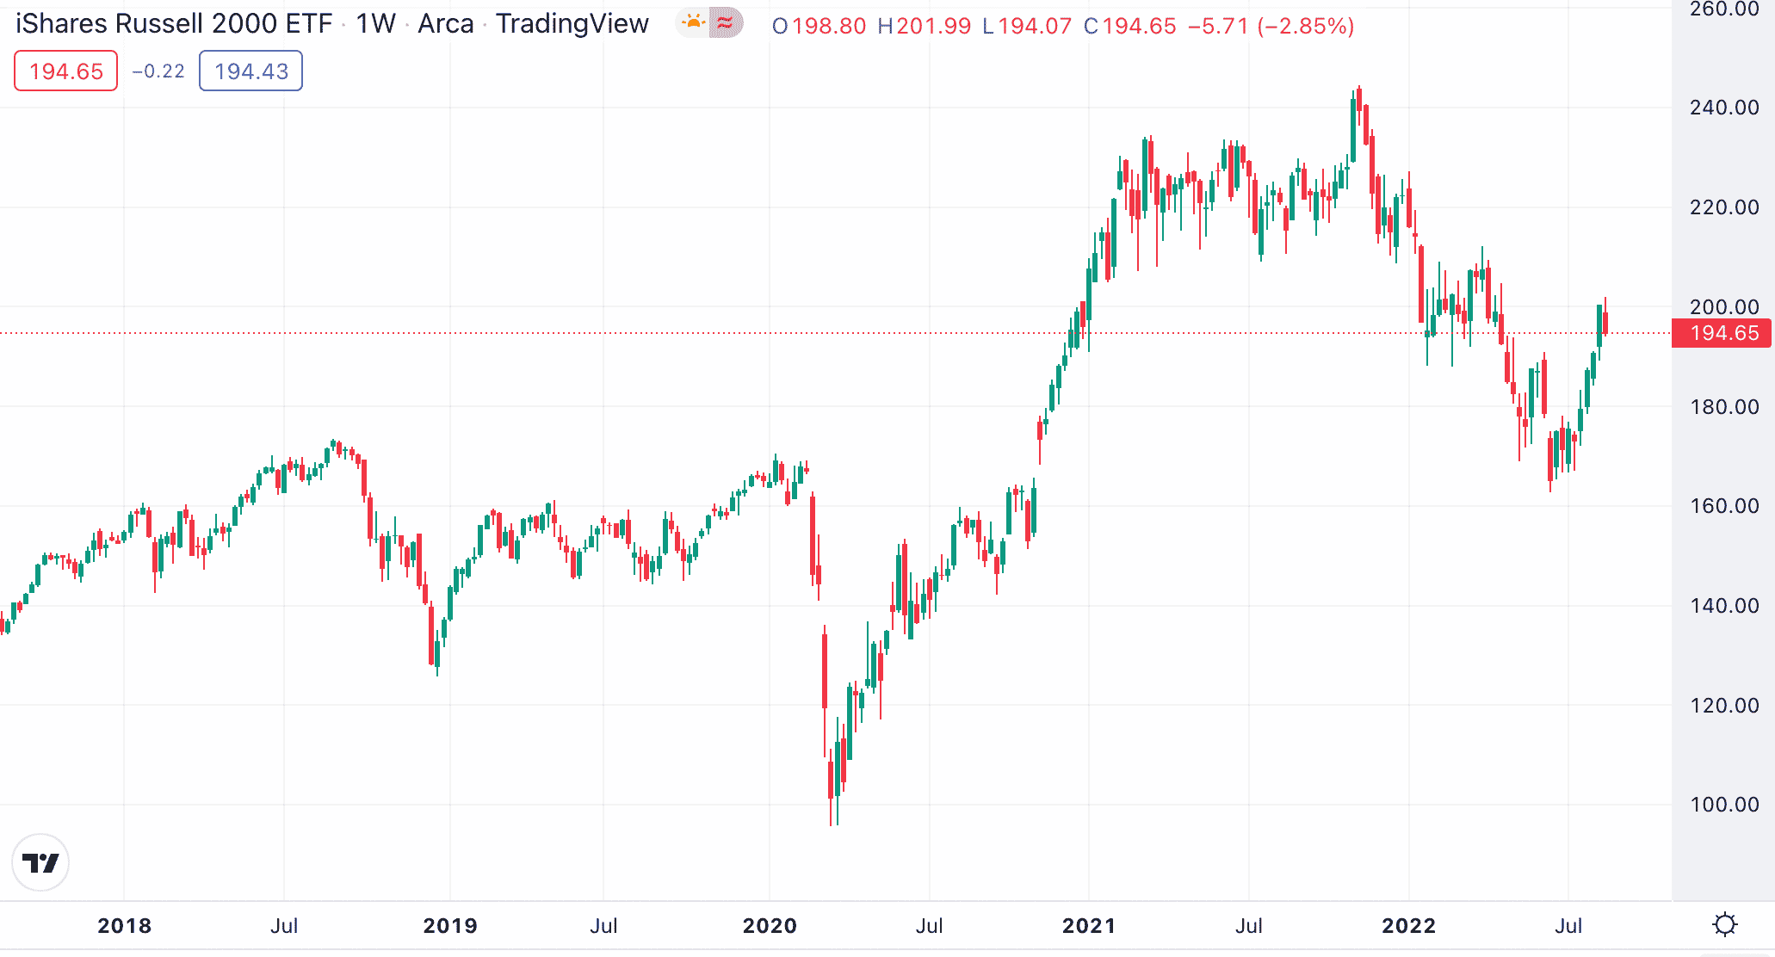The width and height of the screenshot is (1775, 957).
Task: Click the 140.00 price axis label
Action: click(1724, 606)
